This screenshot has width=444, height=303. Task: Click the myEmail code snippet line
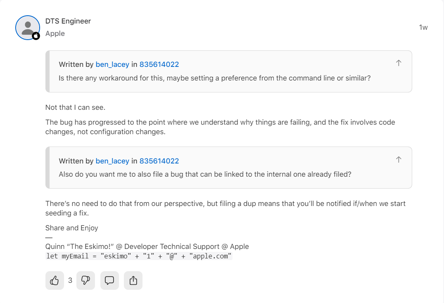point(139,256)
